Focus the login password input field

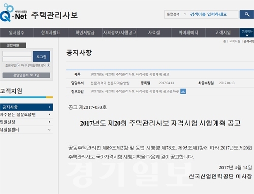pyautogui.click(x=17, y=59)
